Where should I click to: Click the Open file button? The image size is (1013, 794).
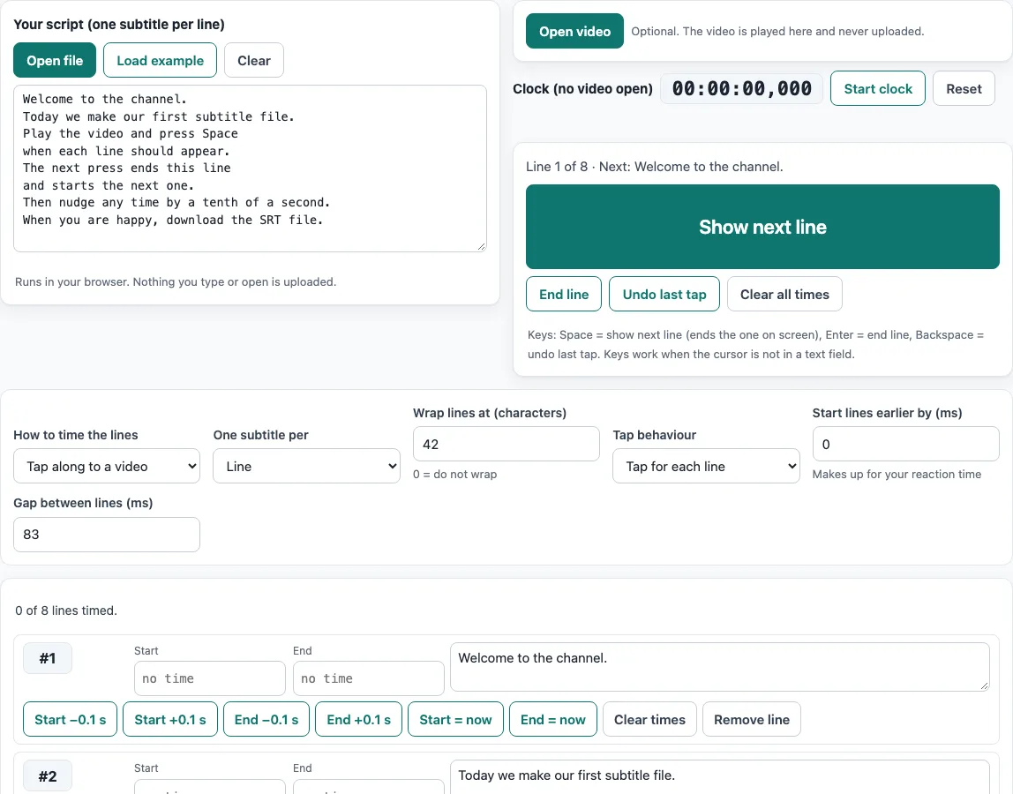pos(55,60)
